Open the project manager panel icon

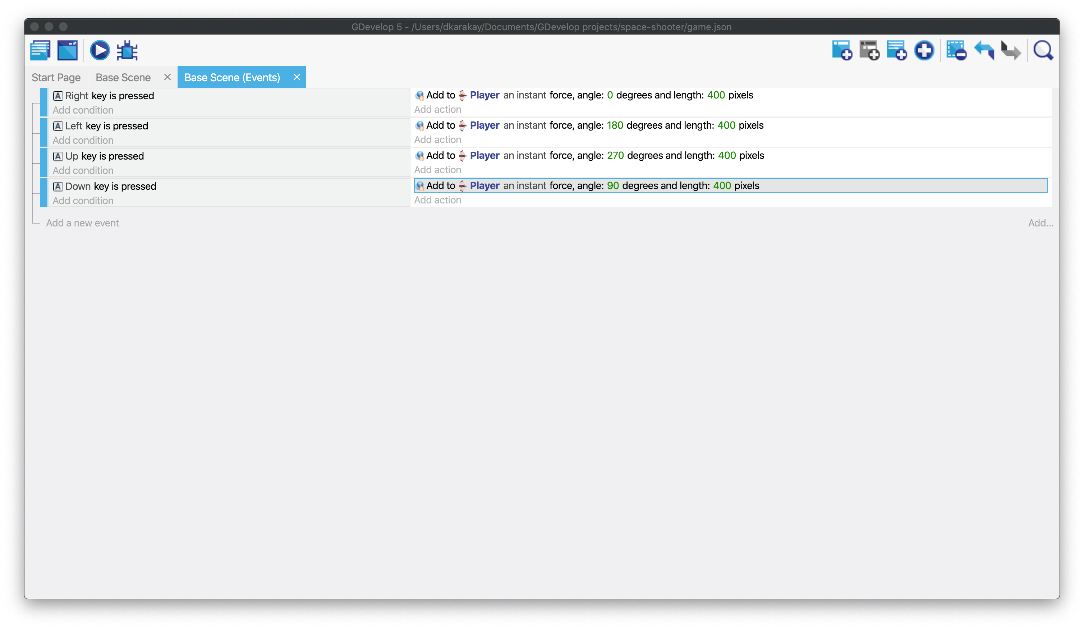[x=41, y=50]
